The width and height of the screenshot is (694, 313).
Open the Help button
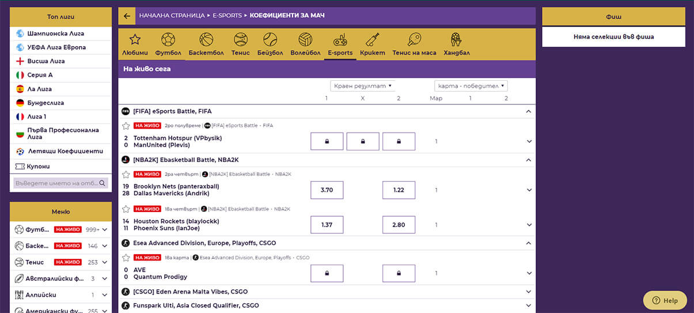tap(665, 300)
